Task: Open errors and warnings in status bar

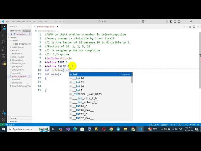Action: point(10,125)
